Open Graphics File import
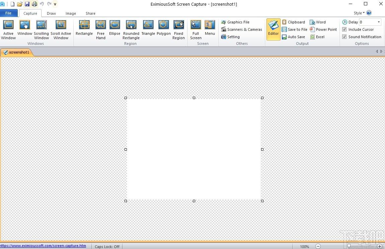The image size is (385, 249). (x=235, y=22)
